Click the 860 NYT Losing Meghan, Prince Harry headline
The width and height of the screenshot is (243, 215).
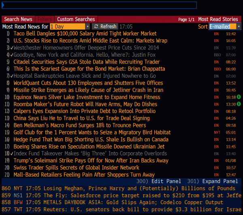tap(119, 188)
